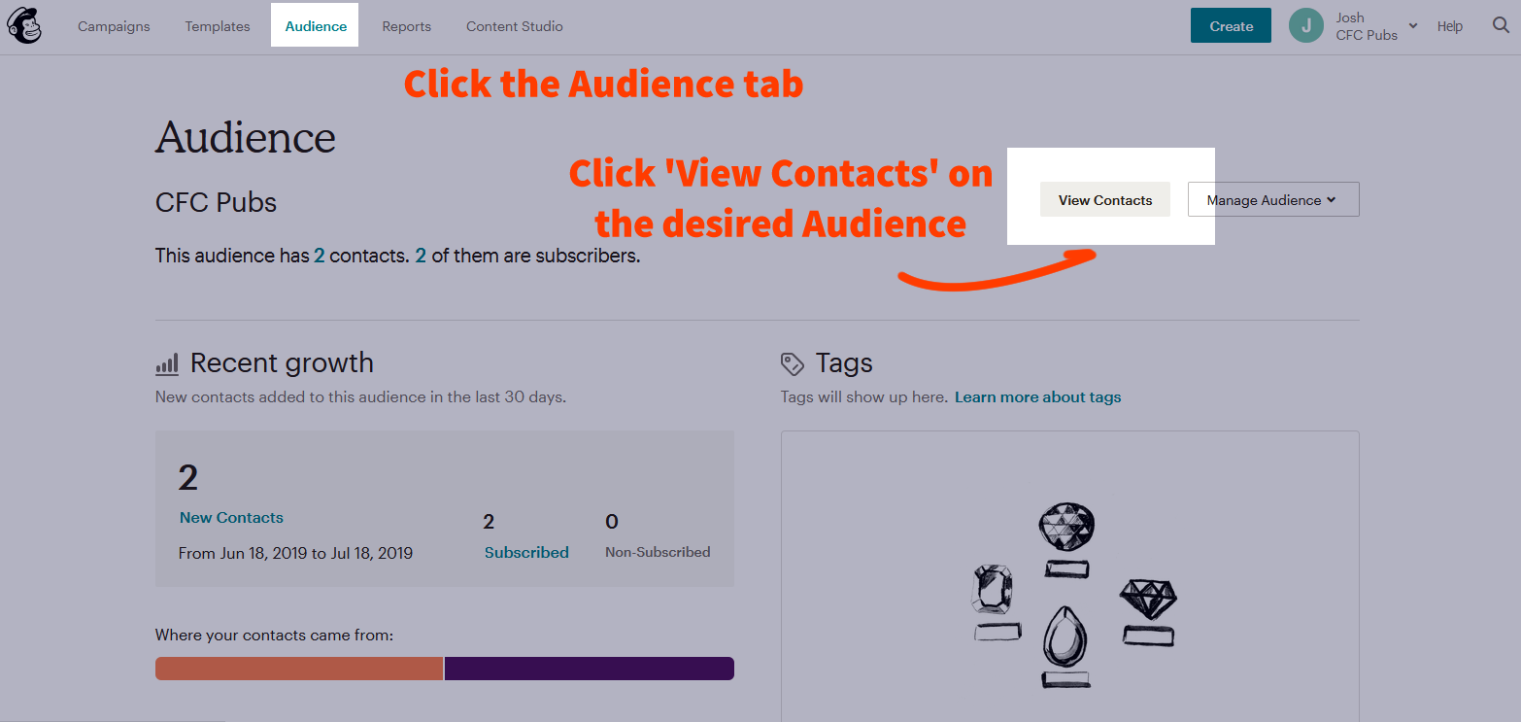Click the Mailchimp monkey logo
This screenshot has height=722, width=1521.
tap(25, 26)
